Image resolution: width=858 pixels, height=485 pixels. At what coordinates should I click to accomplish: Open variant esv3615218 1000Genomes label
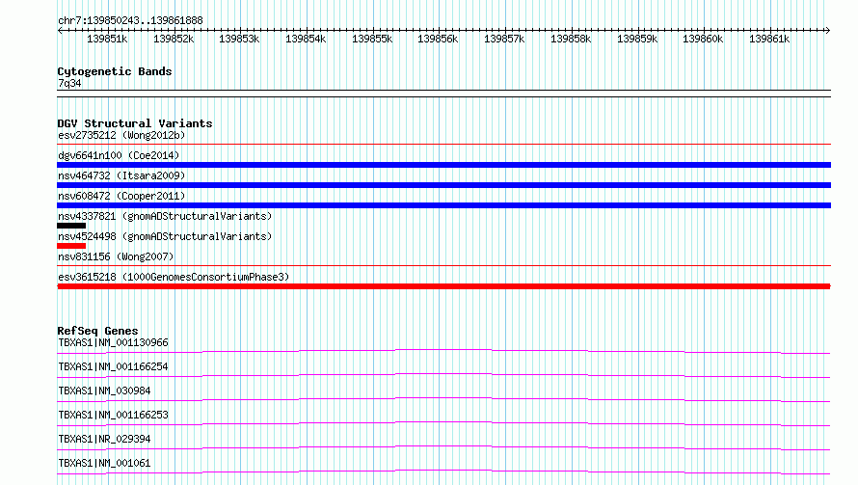pyautogui.click(x=174, y=277)
